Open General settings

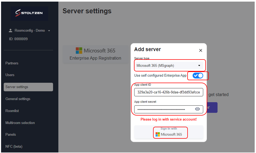[18, 99]
